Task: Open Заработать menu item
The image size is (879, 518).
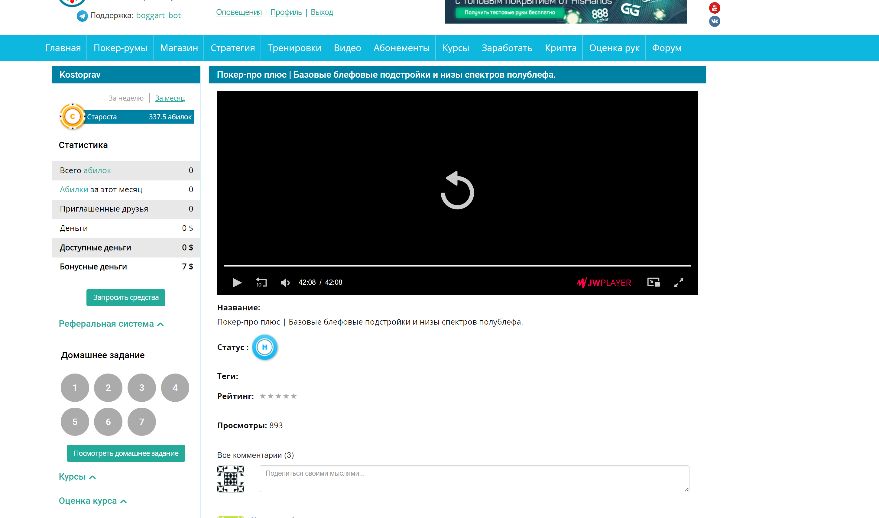Action: coord(507,48)
